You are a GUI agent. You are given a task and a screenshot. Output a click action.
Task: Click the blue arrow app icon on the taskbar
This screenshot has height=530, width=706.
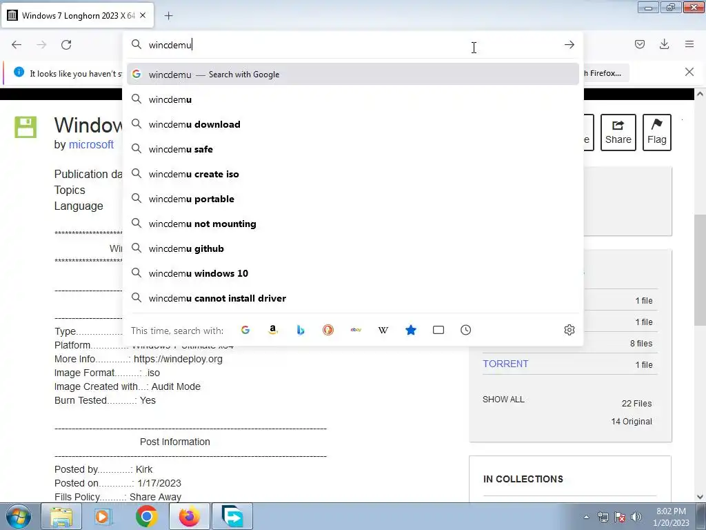tap(232, 516)
